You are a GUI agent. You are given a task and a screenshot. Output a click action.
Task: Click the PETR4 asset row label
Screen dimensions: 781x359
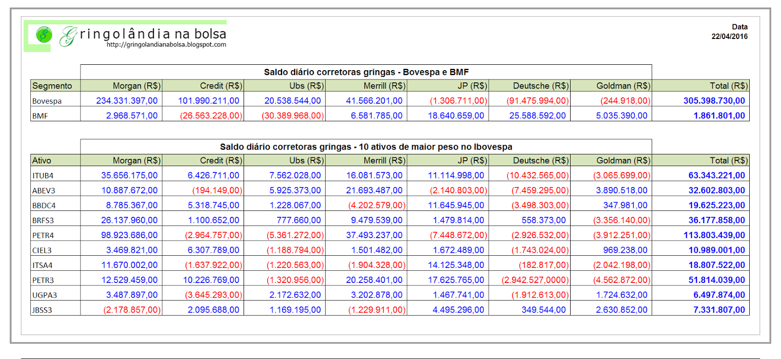43,236
